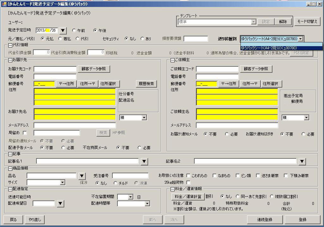Select チルド cooling option
The image size is (324, 227).
click(115, 183)
